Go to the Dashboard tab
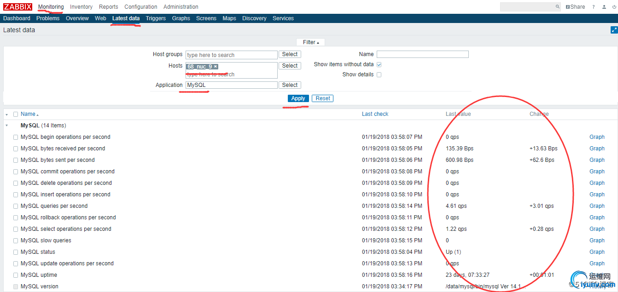618x292 pixels. click(x=17, y=18)
